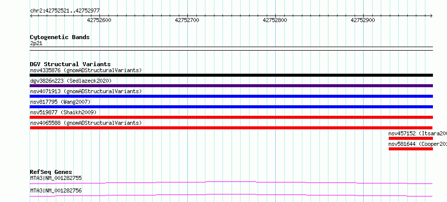Click the right arrow of the ruler

(x=431, y=16)
